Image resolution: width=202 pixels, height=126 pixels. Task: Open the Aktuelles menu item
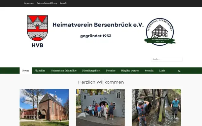(x=40, y=71)
